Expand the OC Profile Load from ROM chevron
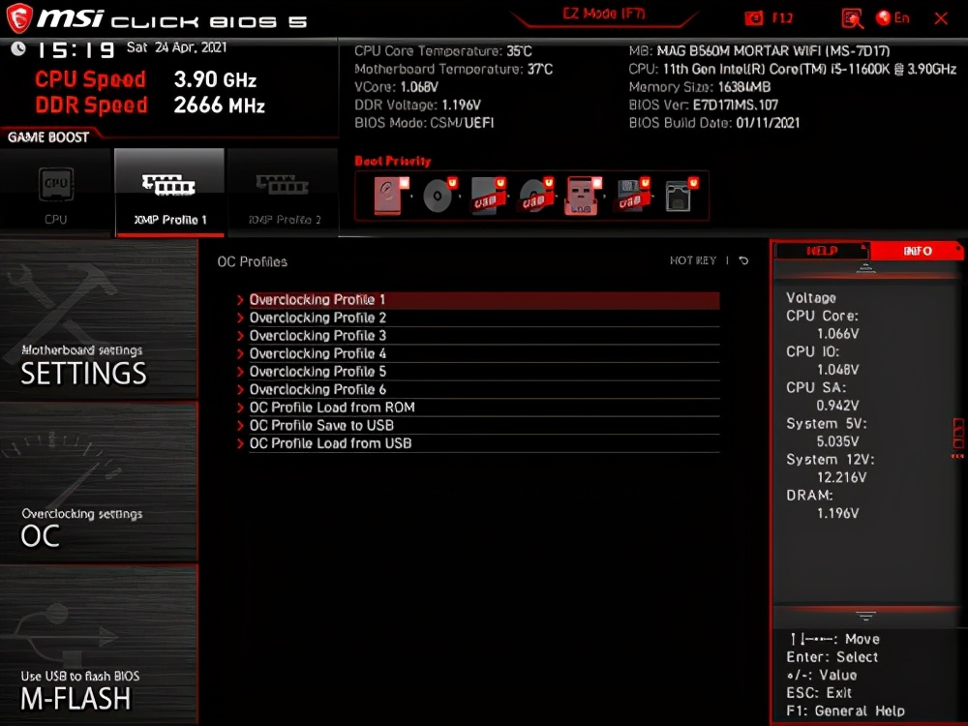 point(240,408)
